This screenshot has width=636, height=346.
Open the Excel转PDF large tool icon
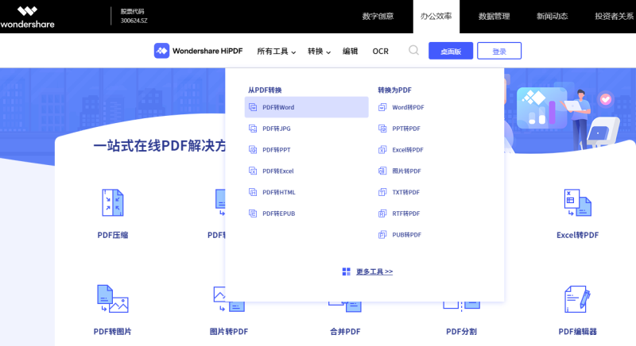pos(578,202)
